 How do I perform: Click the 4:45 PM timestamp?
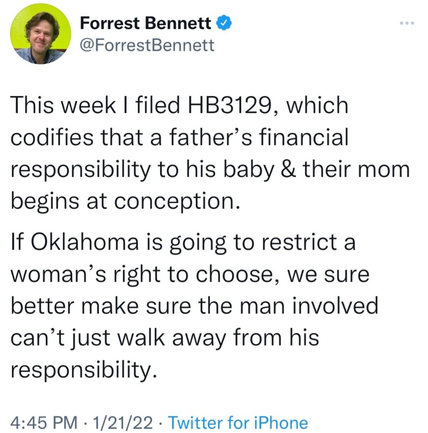pyautogui.click(x=44, y=423)
